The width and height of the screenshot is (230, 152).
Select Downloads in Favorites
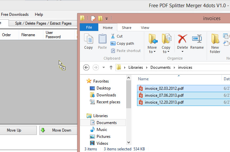tap(106, 95)
